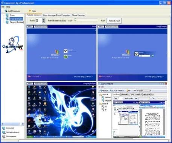
Task: Open the Menu dropdown on Pinguin's screen
Action: click(30, 84)
